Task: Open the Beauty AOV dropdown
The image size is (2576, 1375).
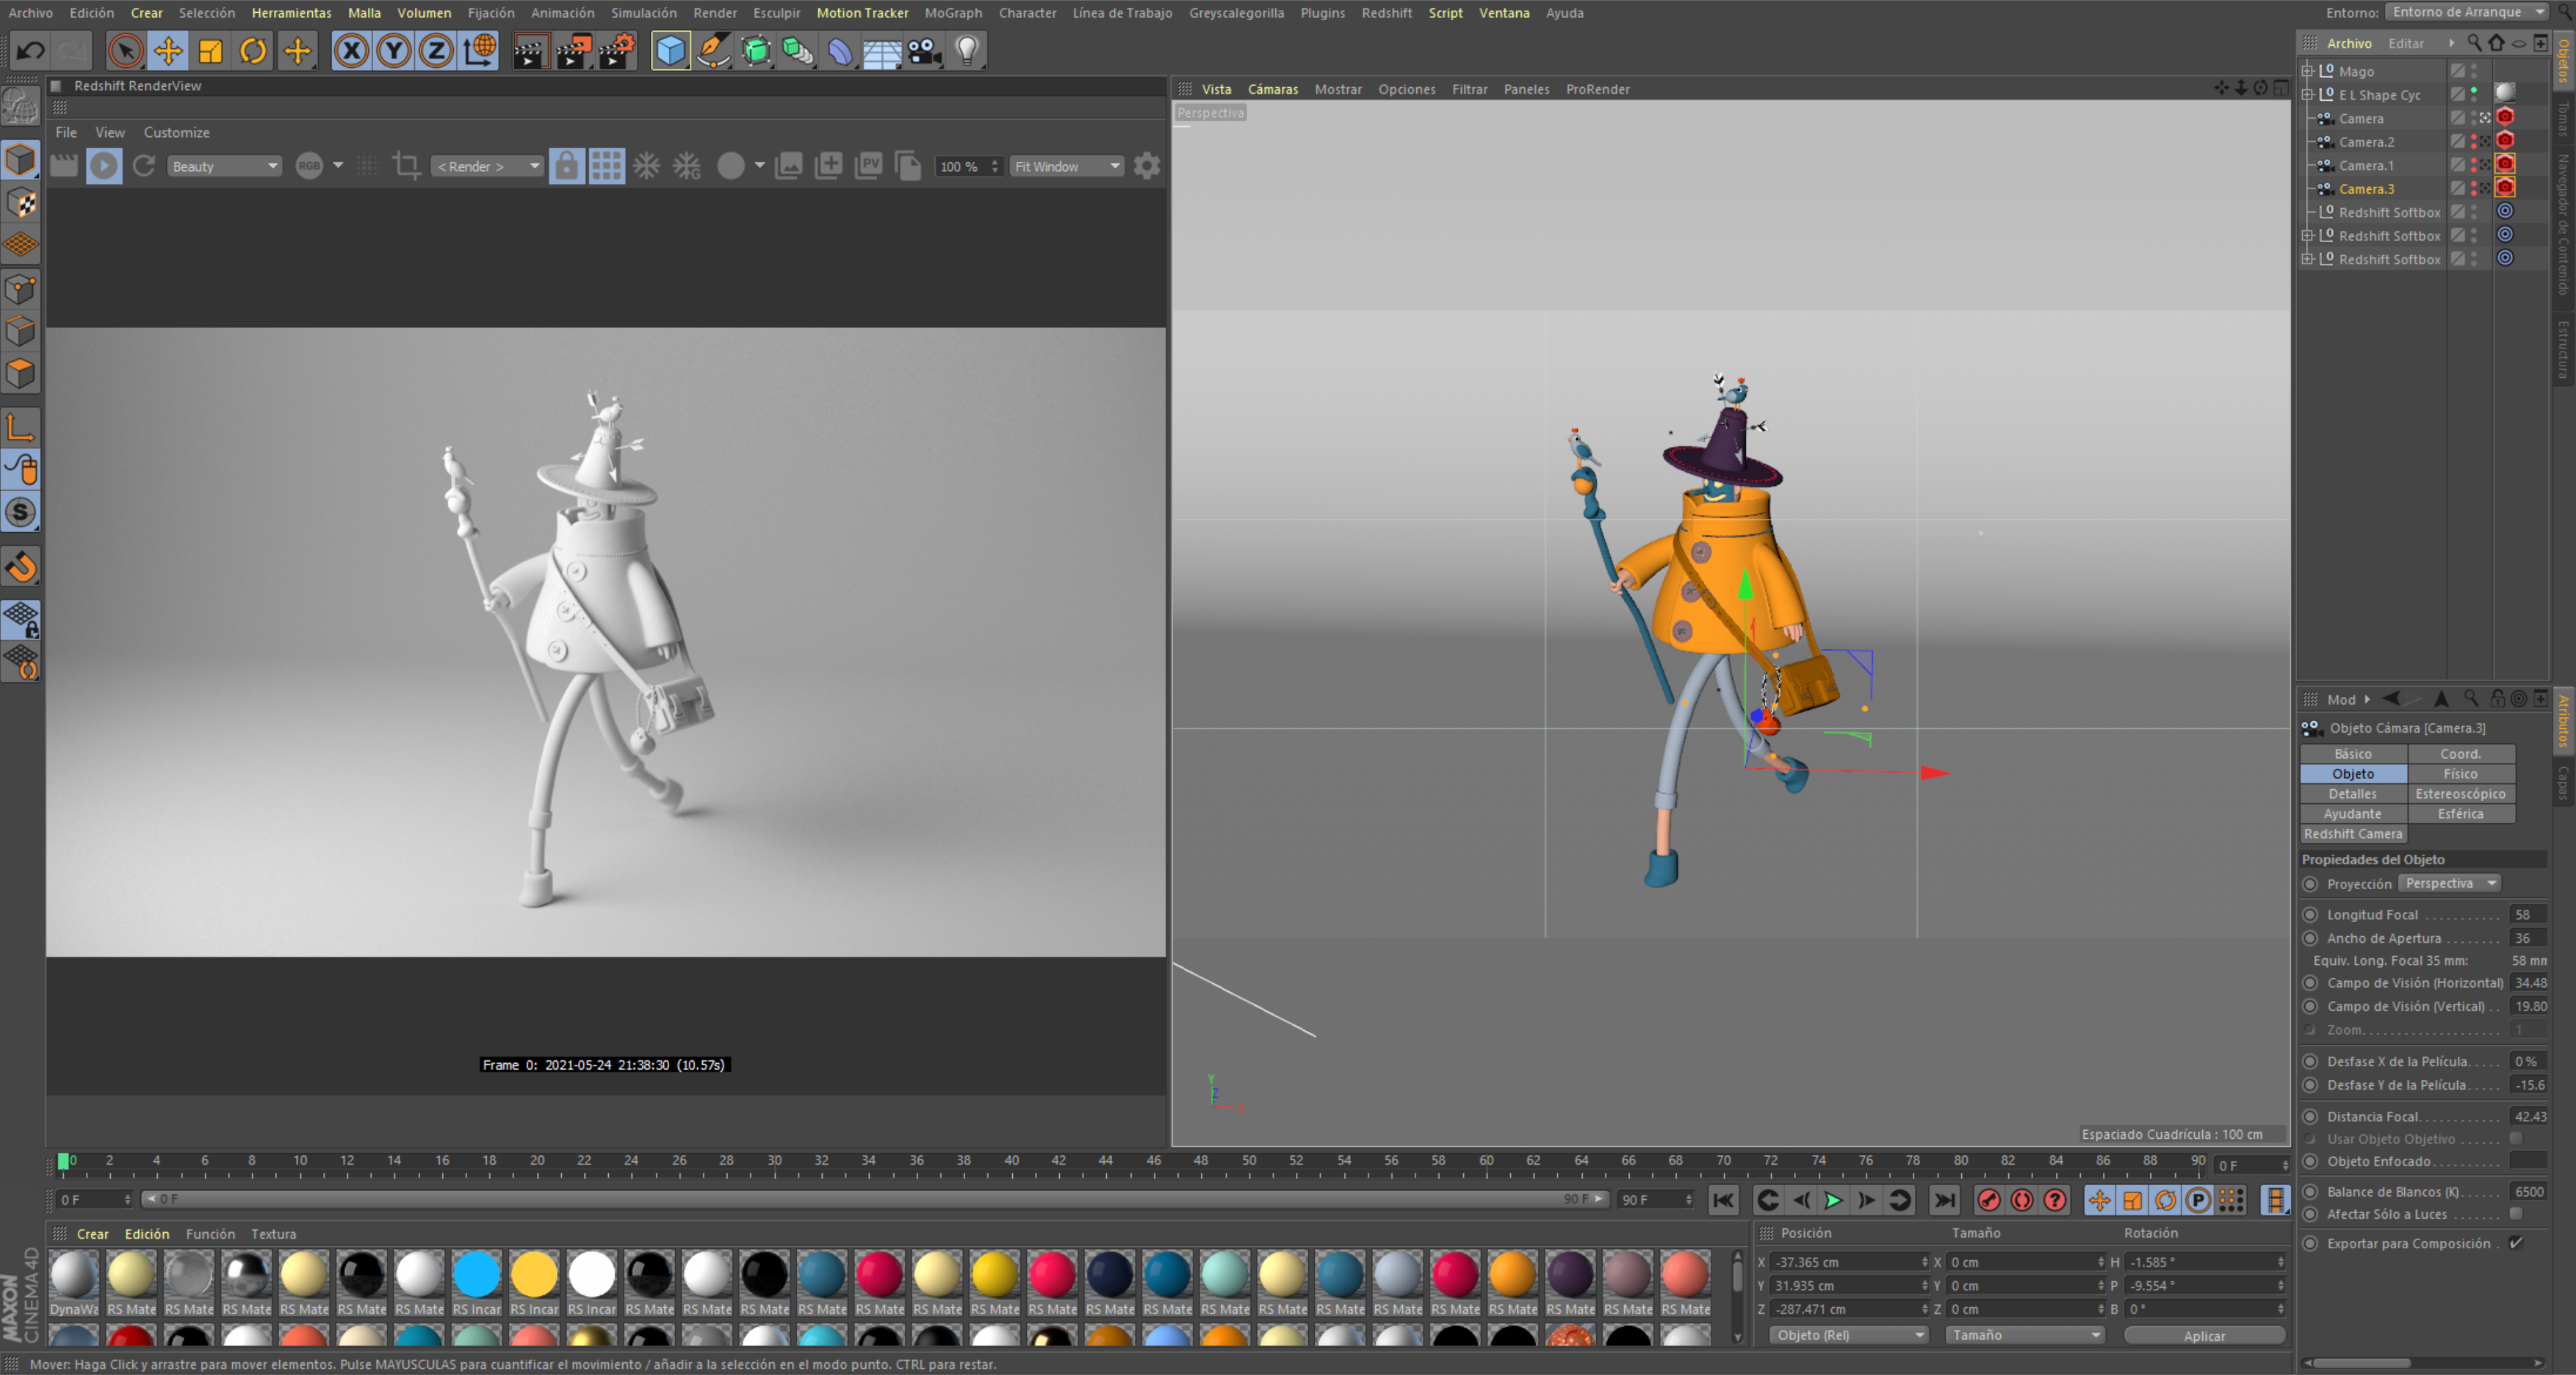Action: click(224, 166)
